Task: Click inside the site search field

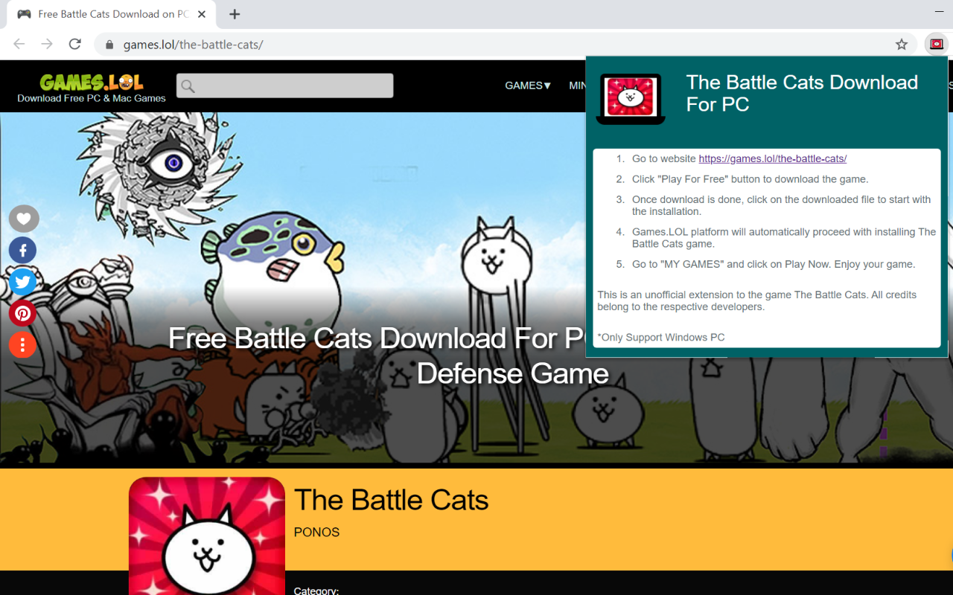Action: (285, 86)
